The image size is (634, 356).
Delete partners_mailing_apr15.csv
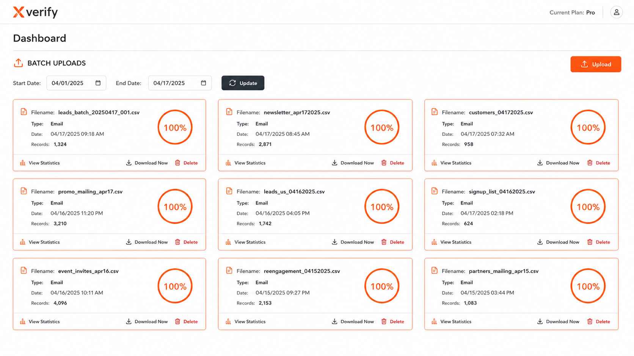pyautogui.click(x=598, y=322)
